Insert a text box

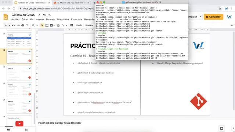[x=47, y=25]
